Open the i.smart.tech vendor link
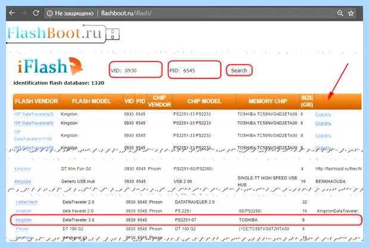 pyautogui.click(x=27, y=202)
